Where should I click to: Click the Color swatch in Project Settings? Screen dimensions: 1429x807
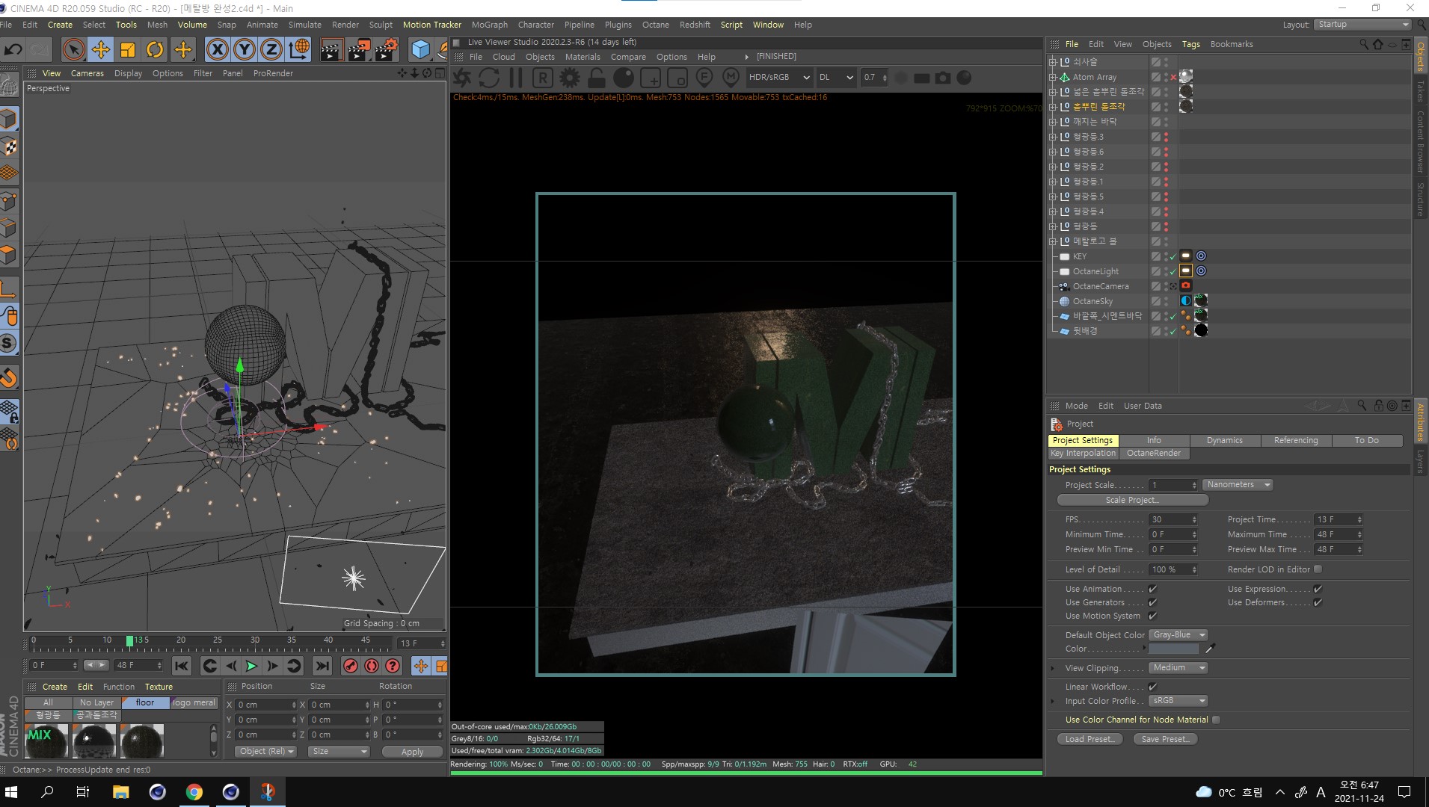point(1173,649)
